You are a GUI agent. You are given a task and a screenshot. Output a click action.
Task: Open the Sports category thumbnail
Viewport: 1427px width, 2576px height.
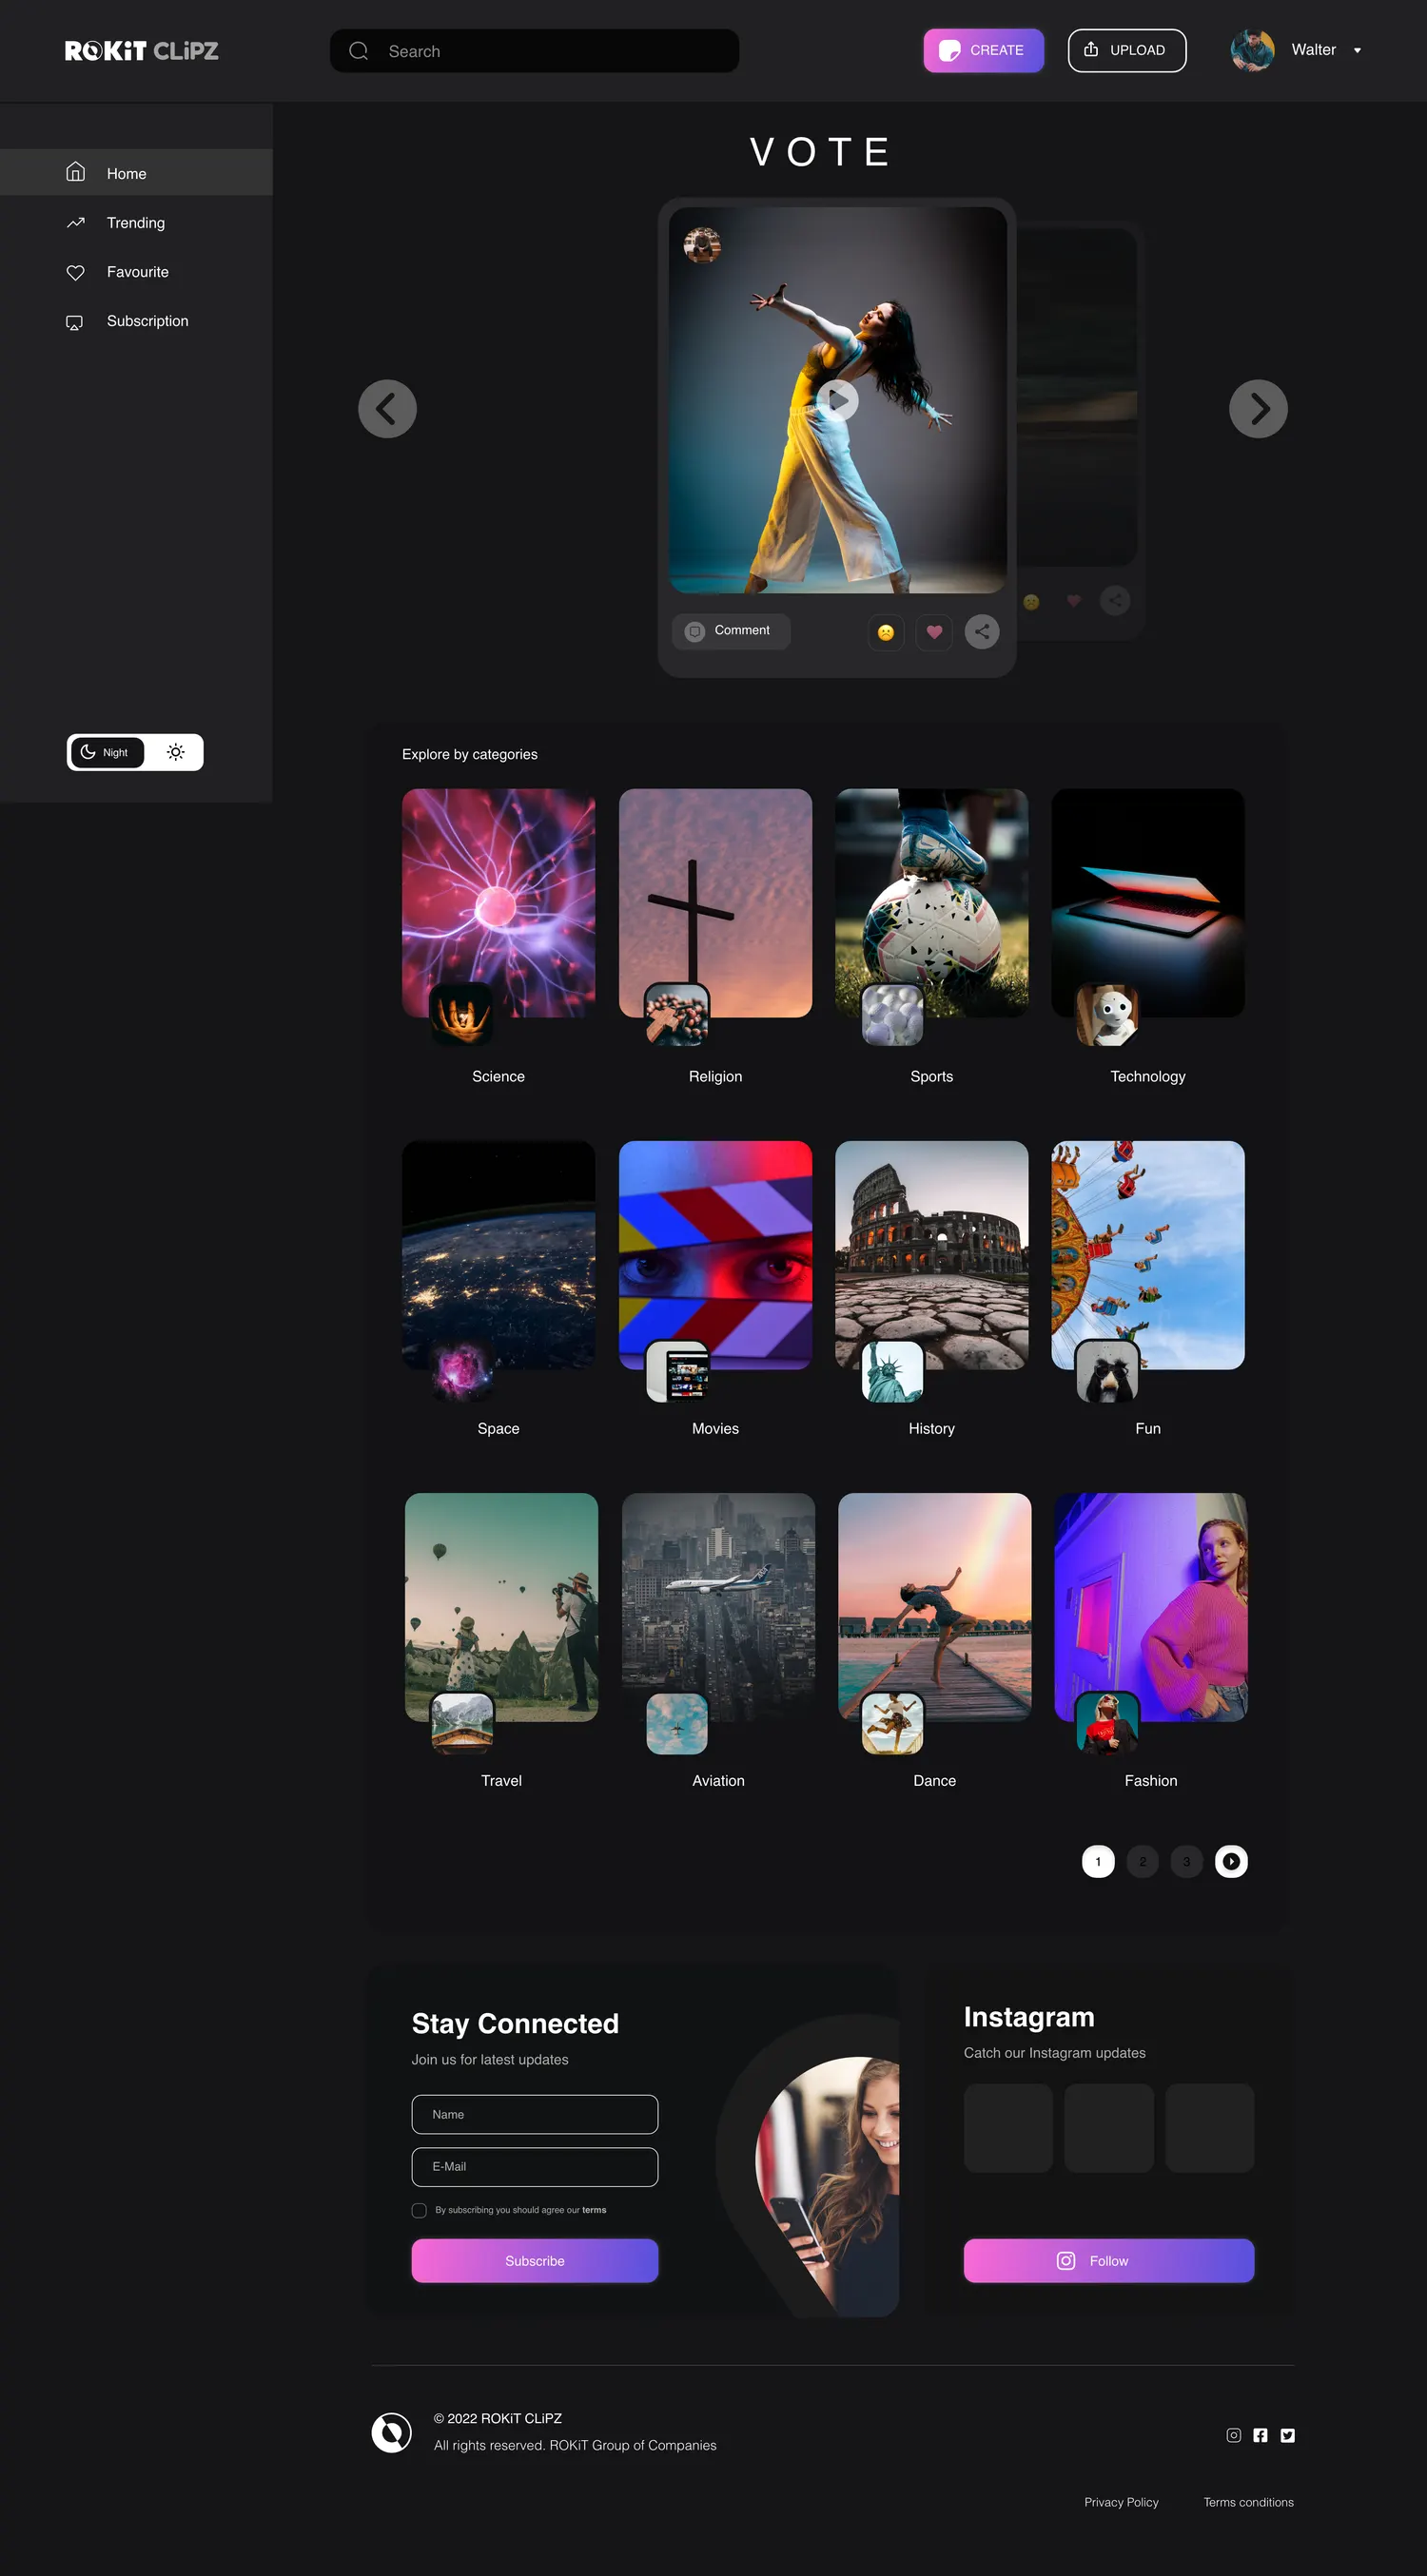click(x=931, y=902)
